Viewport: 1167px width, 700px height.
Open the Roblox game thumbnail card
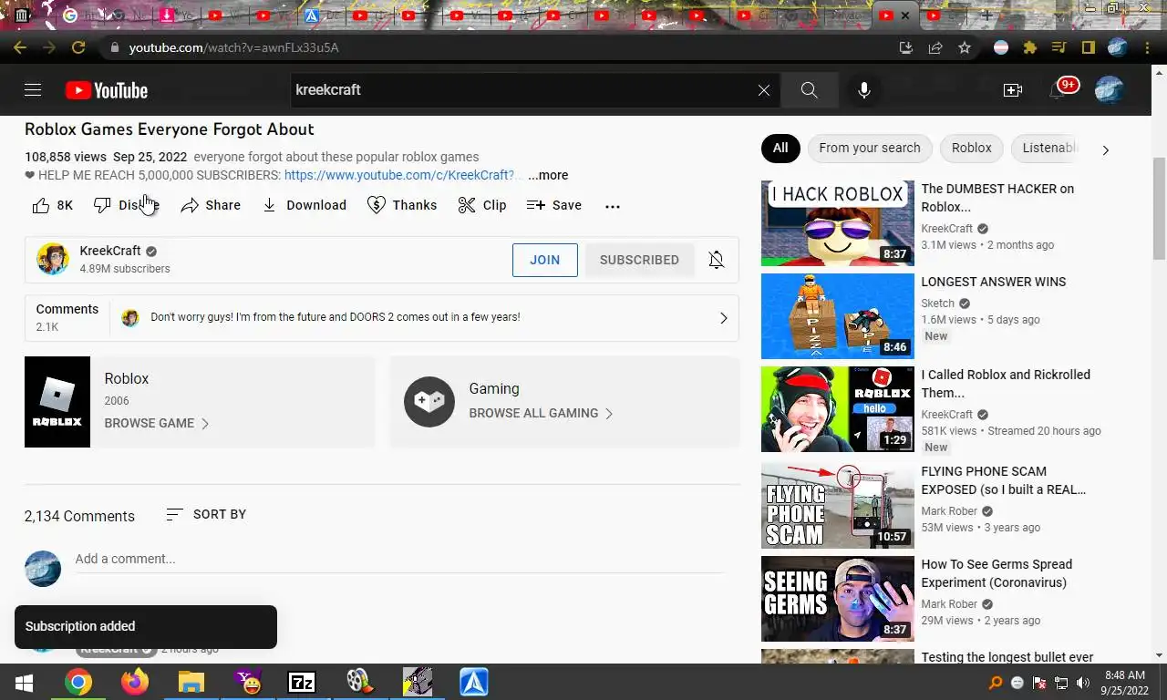[57, 402]
